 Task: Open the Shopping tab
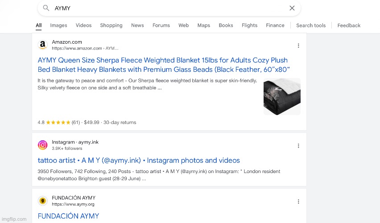click(111, 25)
